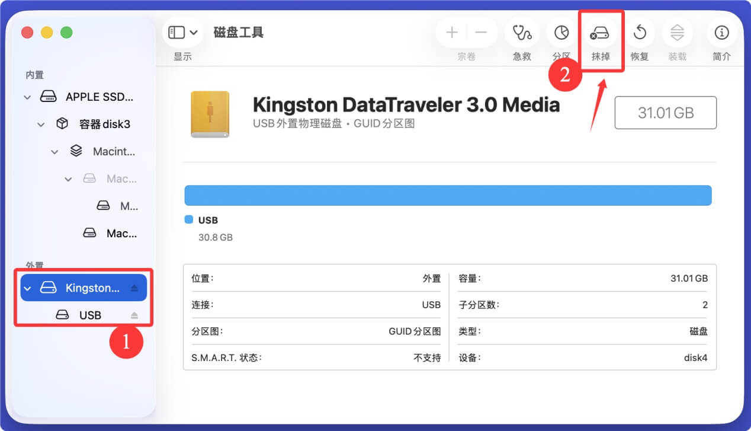Eject the Kingston drive from the sidebar
This screenshot has width=751, height=431.
pyautogui.click(x=134, y=288)
